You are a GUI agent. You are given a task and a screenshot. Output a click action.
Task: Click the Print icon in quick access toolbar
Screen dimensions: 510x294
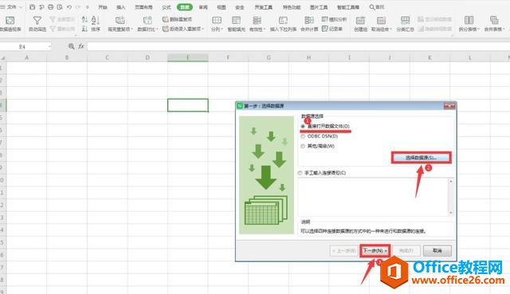(x=51, y=7)
